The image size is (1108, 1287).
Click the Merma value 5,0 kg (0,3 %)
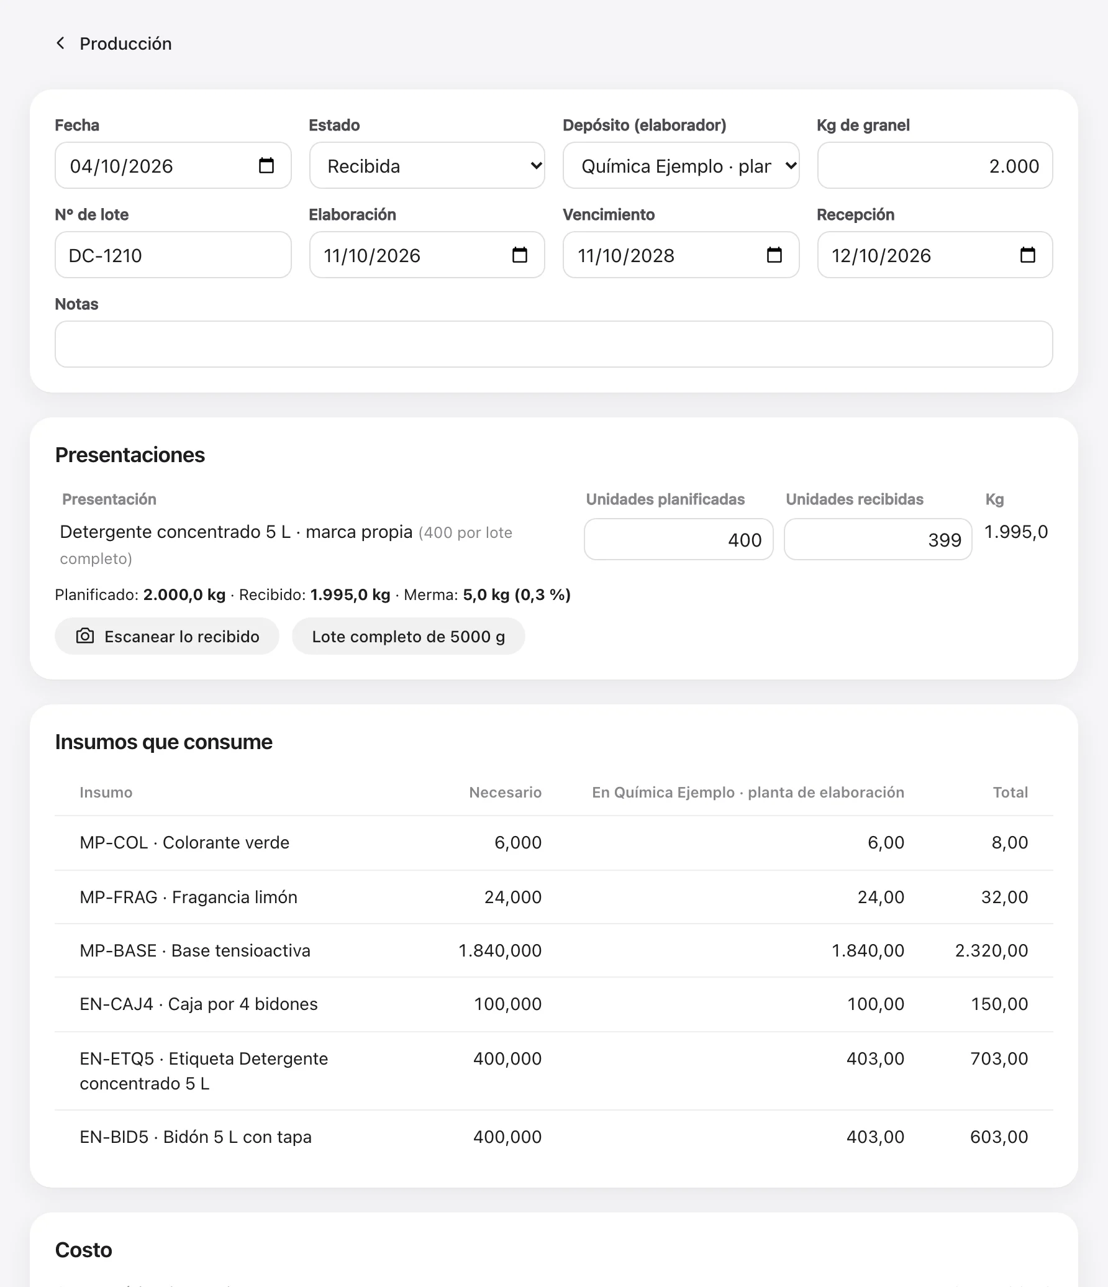point(517,595)
